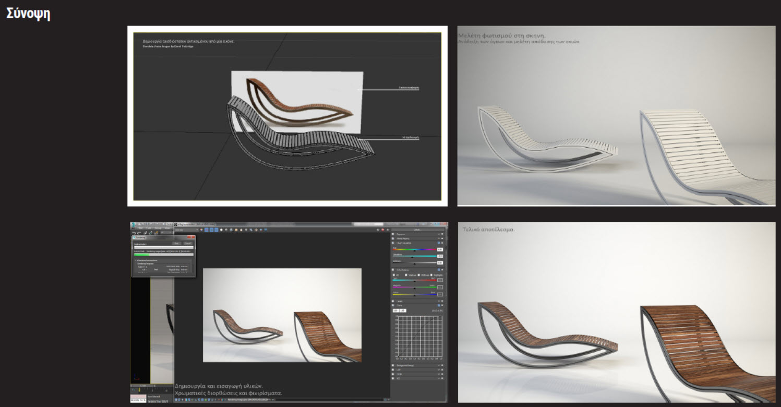Click the Saturation value input field
The width and height of the screenshot is (781, 407).
[440, 256]
